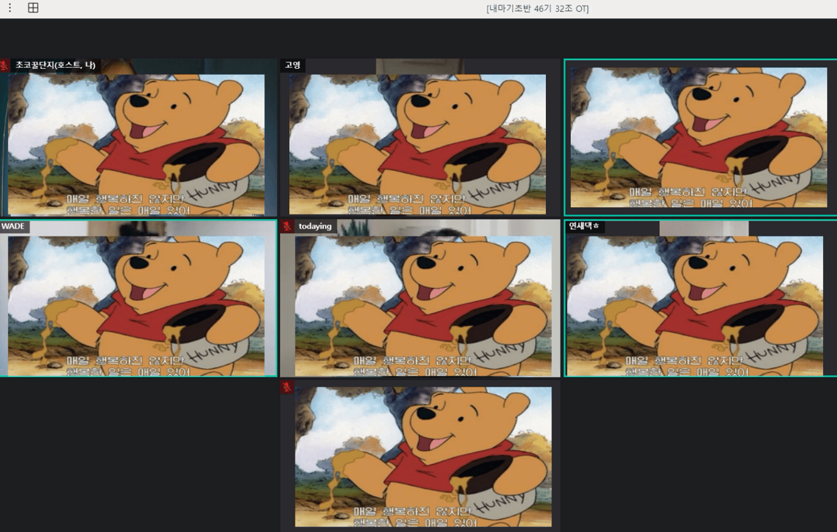Select the 고영 participant video tile
837x532 pixels.
point(420,137)
